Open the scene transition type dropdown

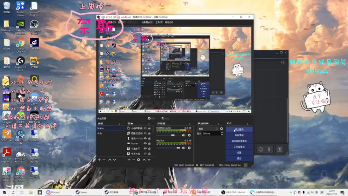208,128
